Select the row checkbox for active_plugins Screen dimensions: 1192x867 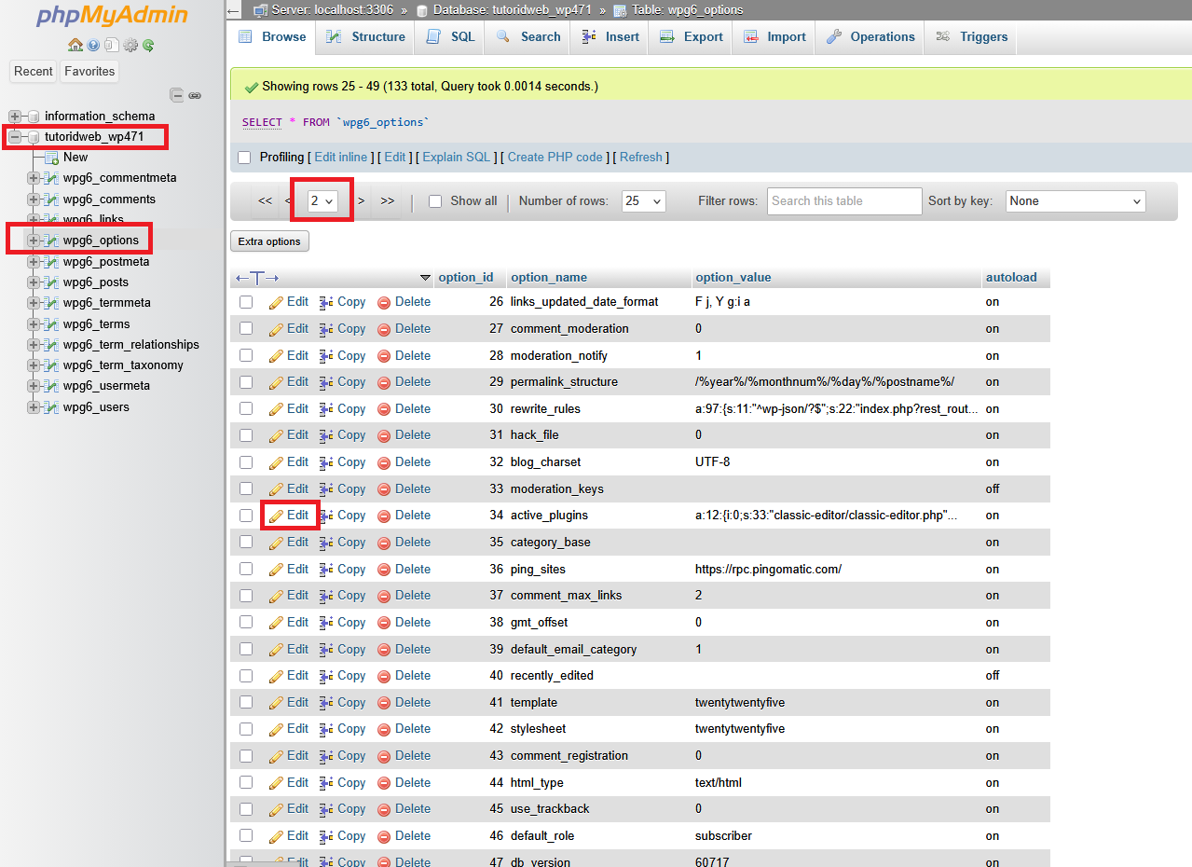point(245,515)
